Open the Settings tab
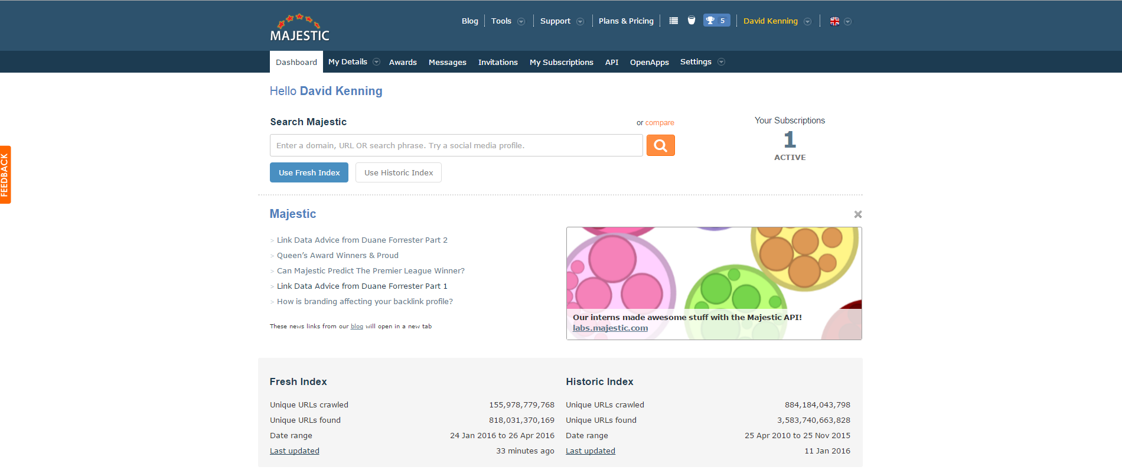The height and width of the screenshot is (473, 1122). [x=696, y=62]
